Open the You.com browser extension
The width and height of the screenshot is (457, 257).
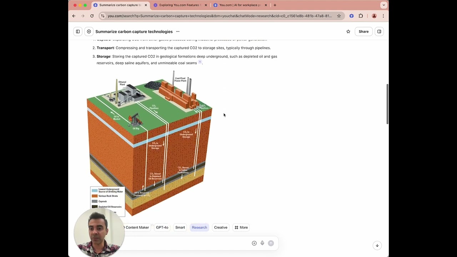coord(352,16)
